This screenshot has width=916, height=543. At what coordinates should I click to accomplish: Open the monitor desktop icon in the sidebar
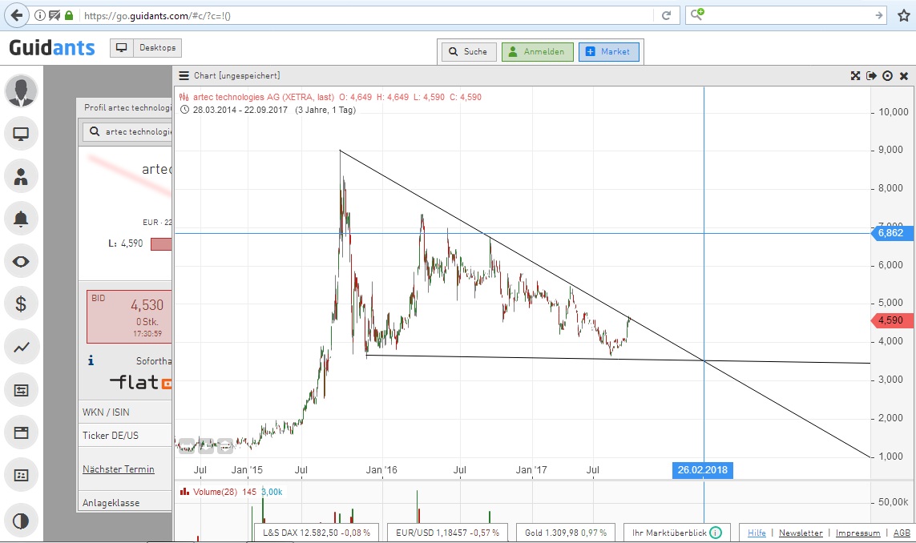(x=21, y=134)
